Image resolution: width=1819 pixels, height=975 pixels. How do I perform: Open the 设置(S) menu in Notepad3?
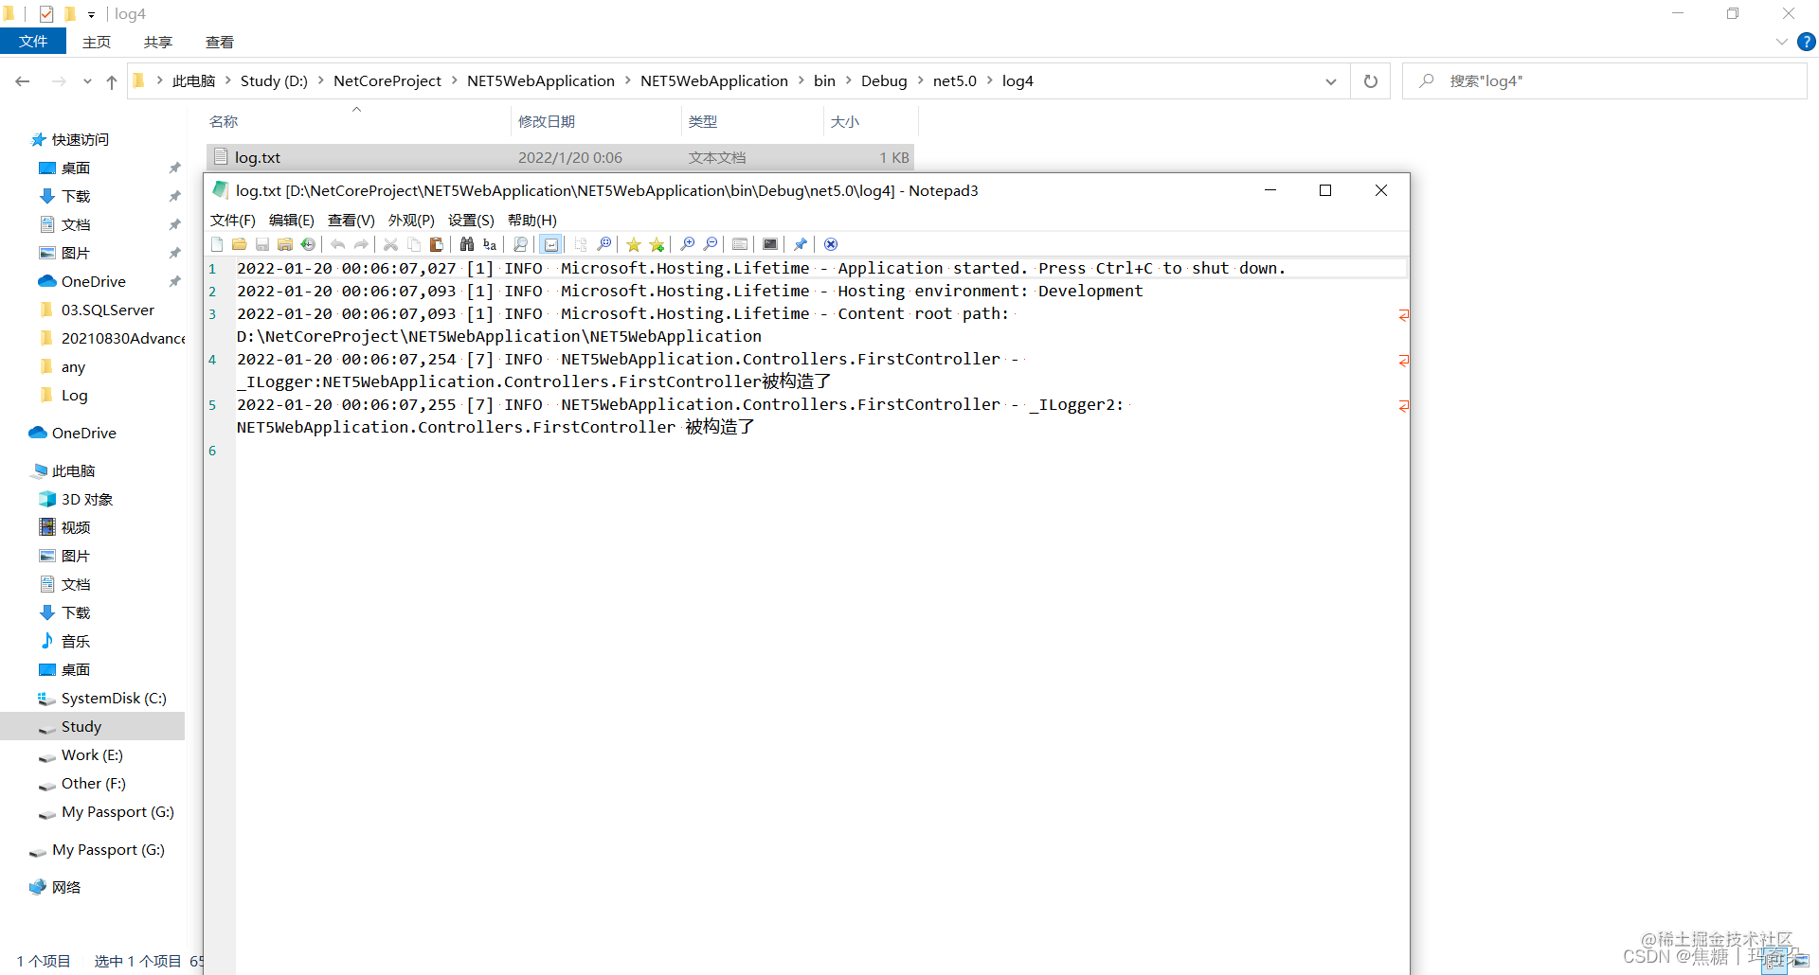pos(471,220)
